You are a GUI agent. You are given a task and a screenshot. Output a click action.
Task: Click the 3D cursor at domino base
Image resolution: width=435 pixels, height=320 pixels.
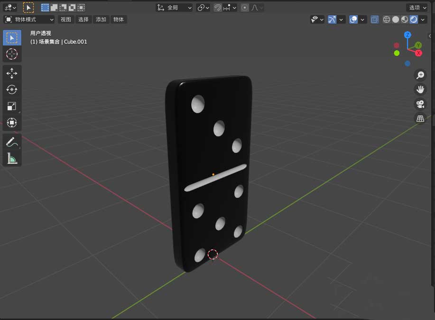(x=213, y=254)
